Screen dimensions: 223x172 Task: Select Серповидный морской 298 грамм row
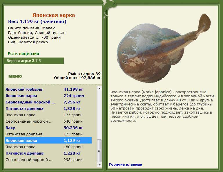pos(48,160)
